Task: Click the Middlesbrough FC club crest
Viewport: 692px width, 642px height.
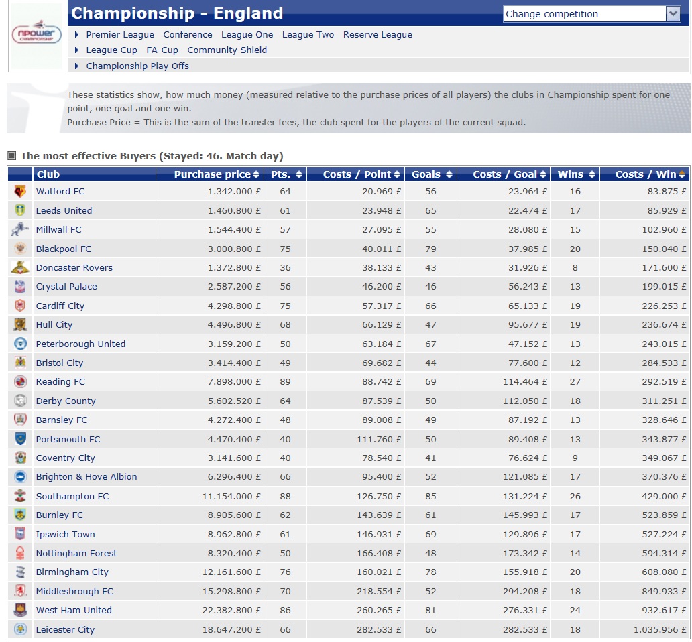Action: pos(20,591)
